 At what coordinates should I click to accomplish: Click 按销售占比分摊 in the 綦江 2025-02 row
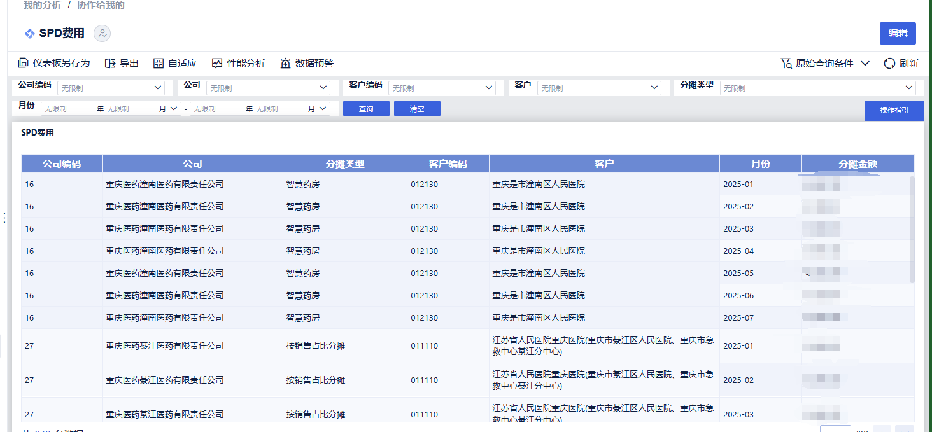click(316, 380)
